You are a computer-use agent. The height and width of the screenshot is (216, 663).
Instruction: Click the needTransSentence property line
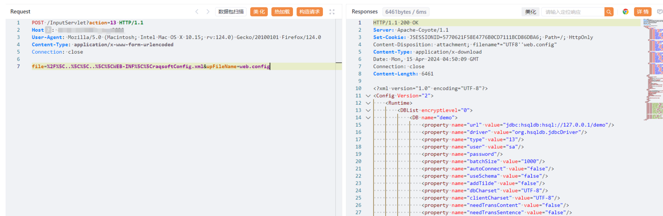click(497, 213)
